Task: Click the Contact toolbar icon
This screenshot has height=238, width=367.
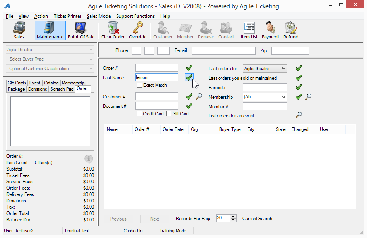Action: tap(226, 31)
